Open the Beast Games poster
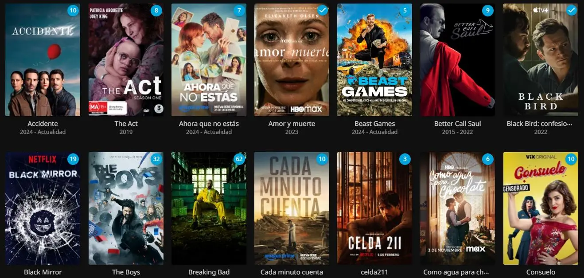Image resolution: width=584 pixels, height=278 pixels. [374, 60]
